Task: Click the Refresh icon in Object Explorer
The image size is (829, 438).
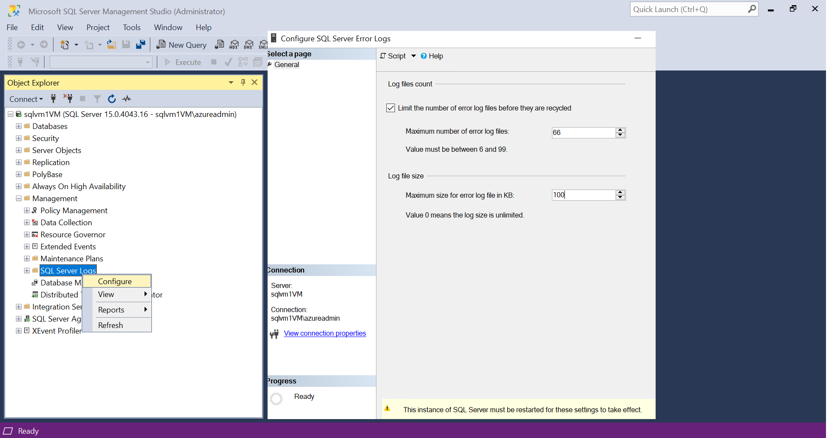Action: click(112, 99)
